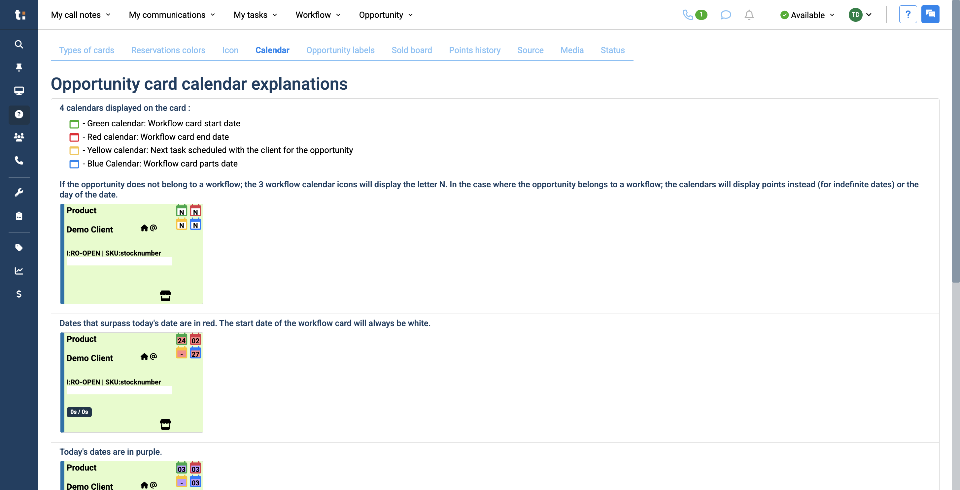
Task: Open the blue live chat button
Action: click(930, 15)
